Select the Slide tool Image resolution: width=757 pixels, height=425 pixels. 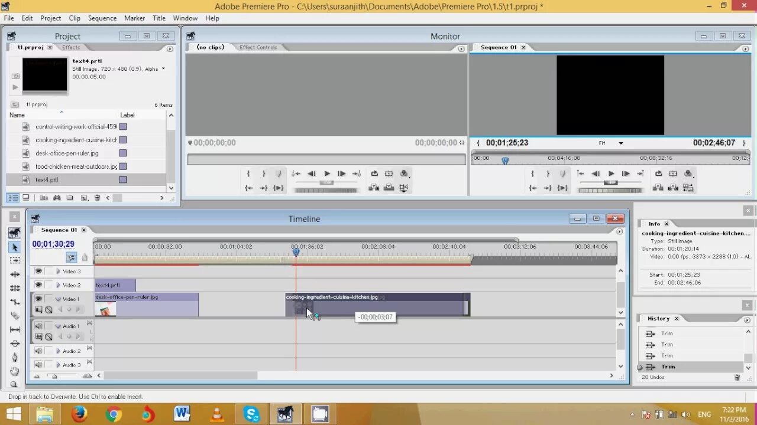pos(15,344)
